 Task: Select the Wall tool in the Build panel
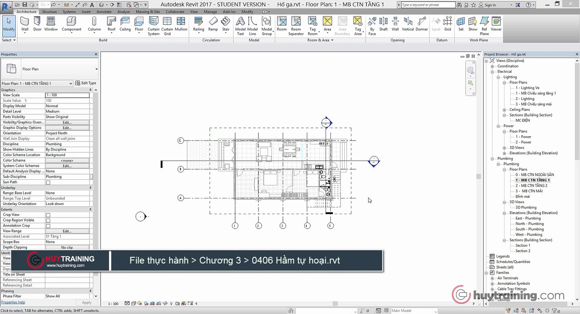click(25, 24)
